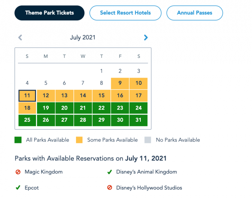Click the July 2021 month heading
The image size is (252, 199).
83,37
